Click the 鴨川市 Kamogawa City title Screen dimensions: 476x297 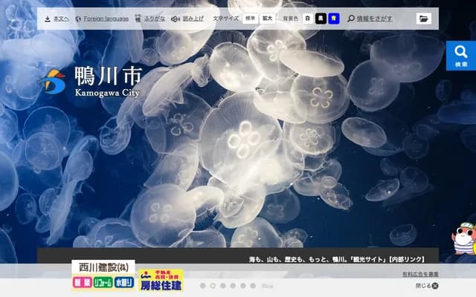pyautogui.click(x=108, y=82)
